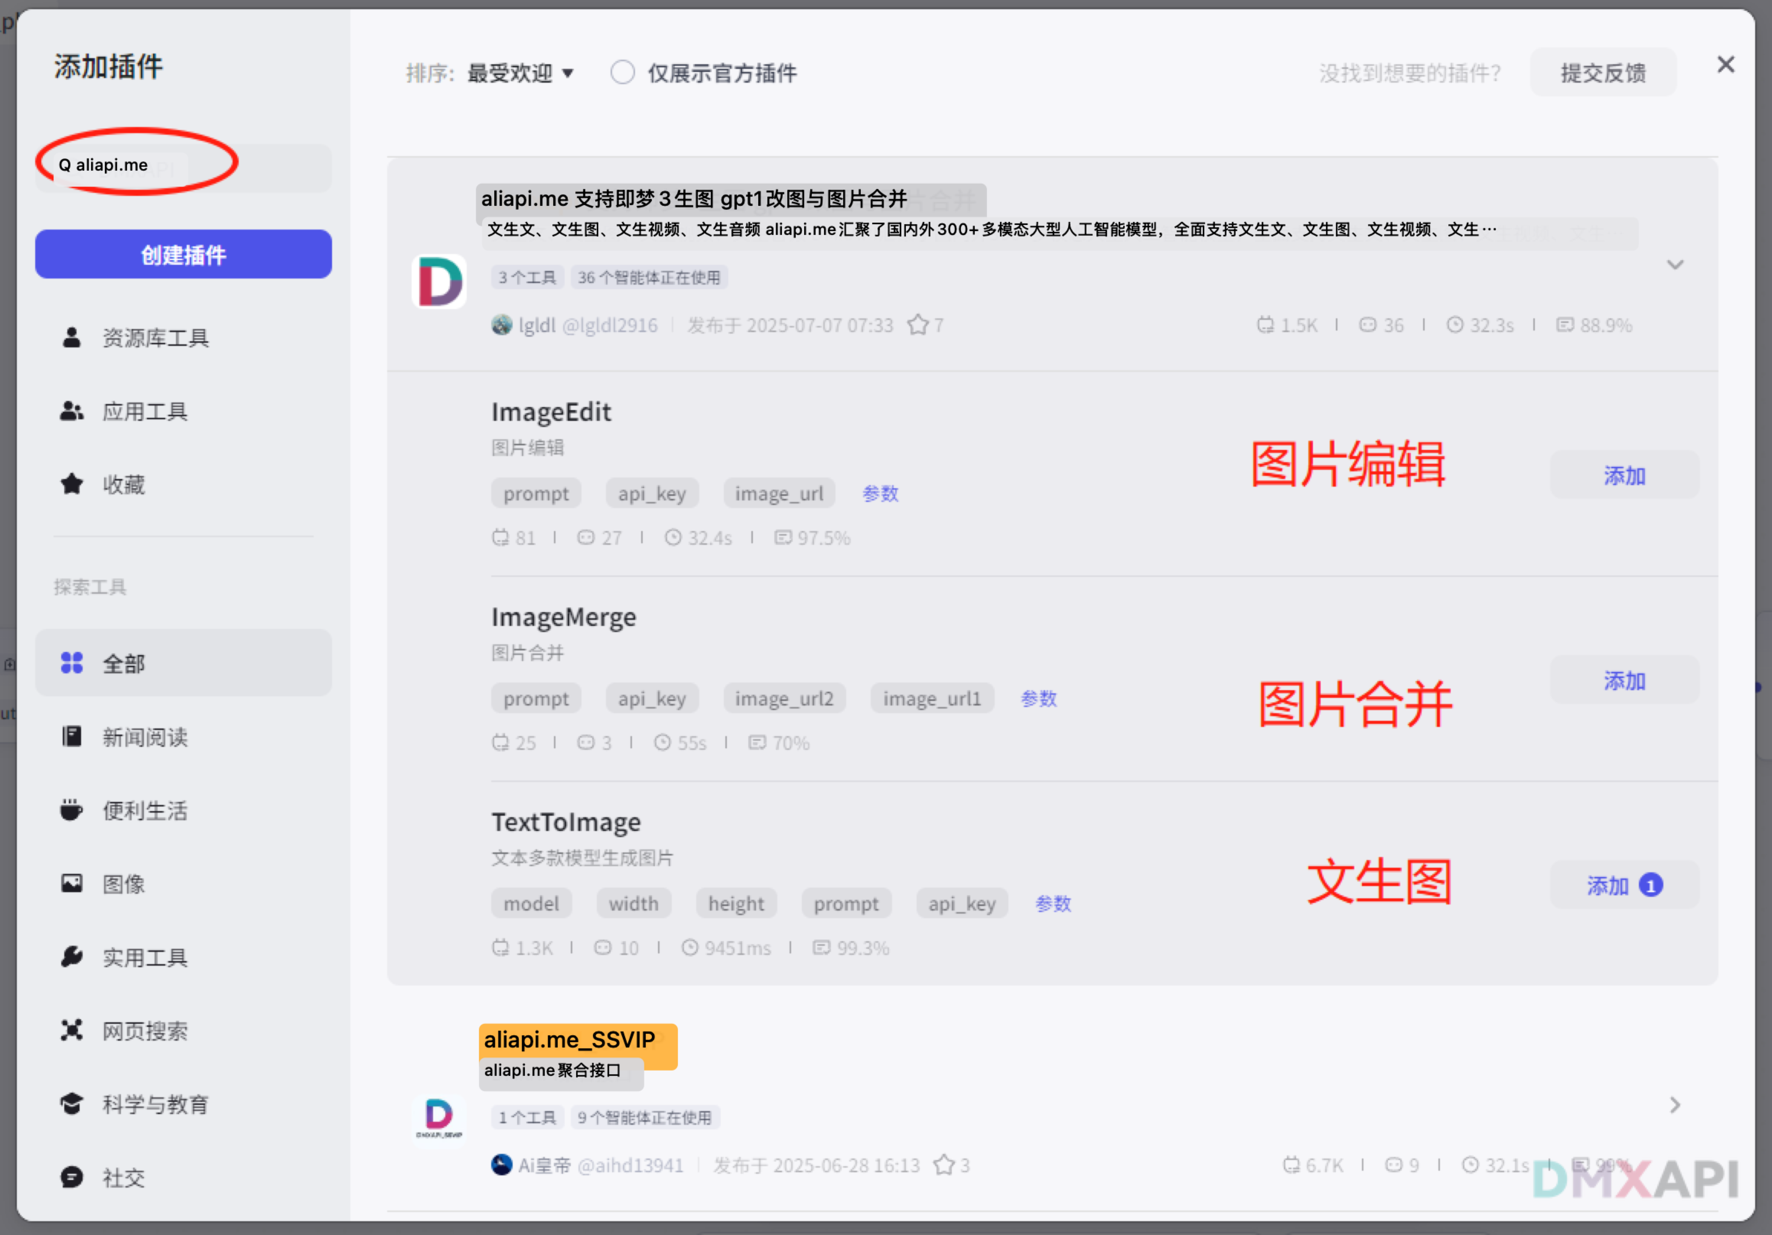Click the 新闻阅读 book icon

point(72,736)
